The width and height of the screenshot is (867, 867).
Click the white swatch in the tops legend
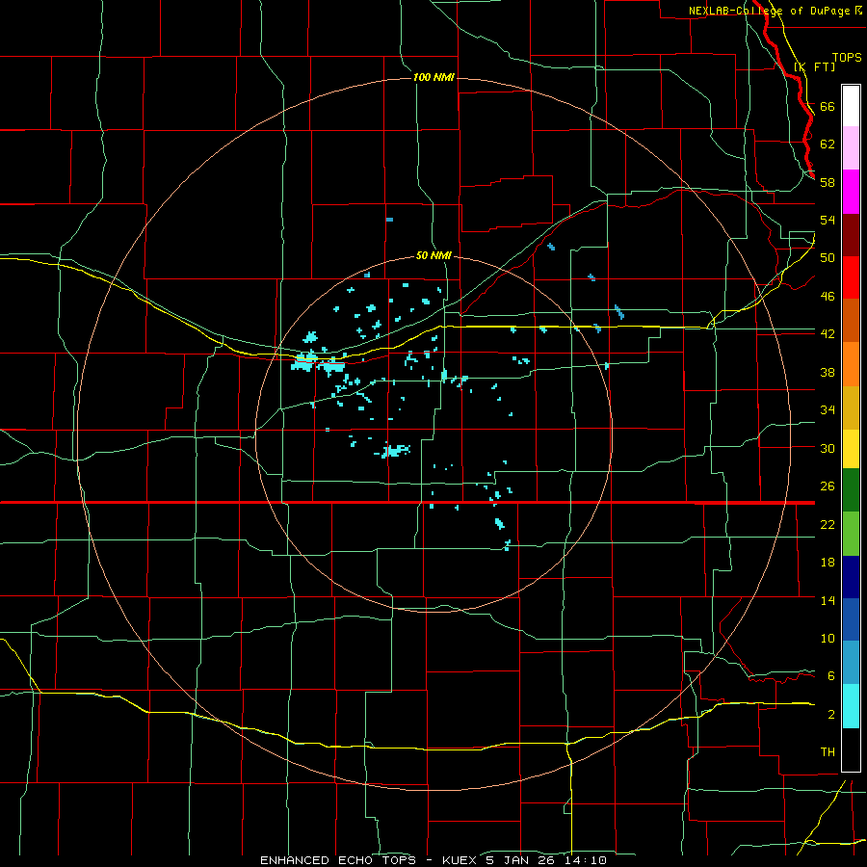(851, 106)
